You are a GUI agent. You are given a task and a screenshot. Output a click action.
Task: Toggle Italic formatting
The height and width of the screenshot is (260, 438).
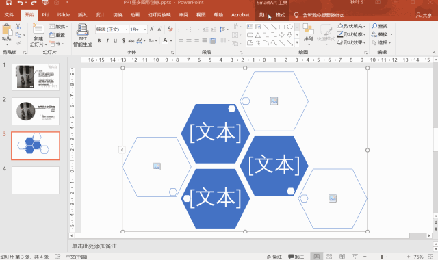107,41
